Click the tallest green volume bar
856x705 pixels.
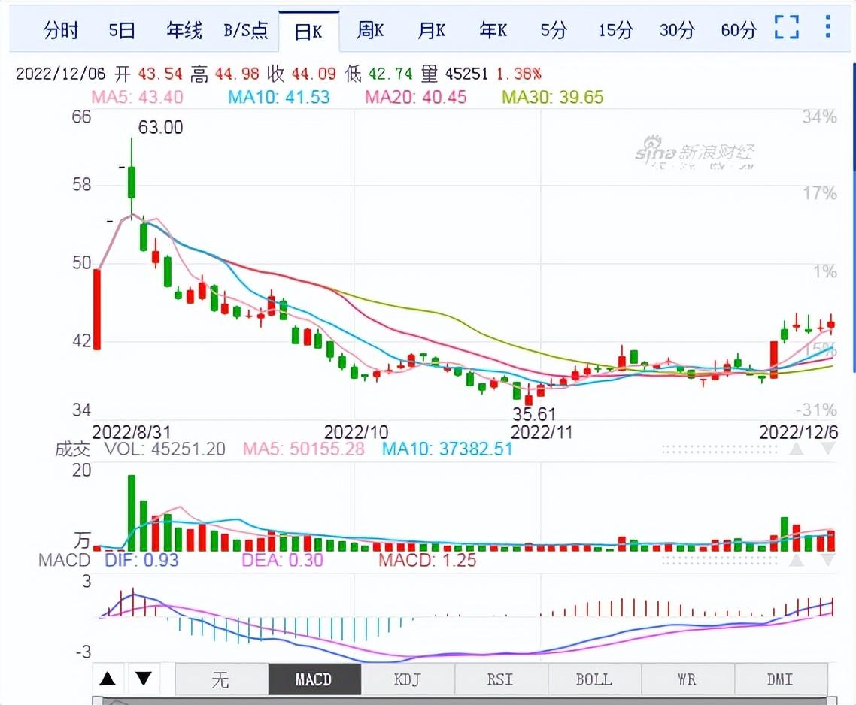click(132, 513)
